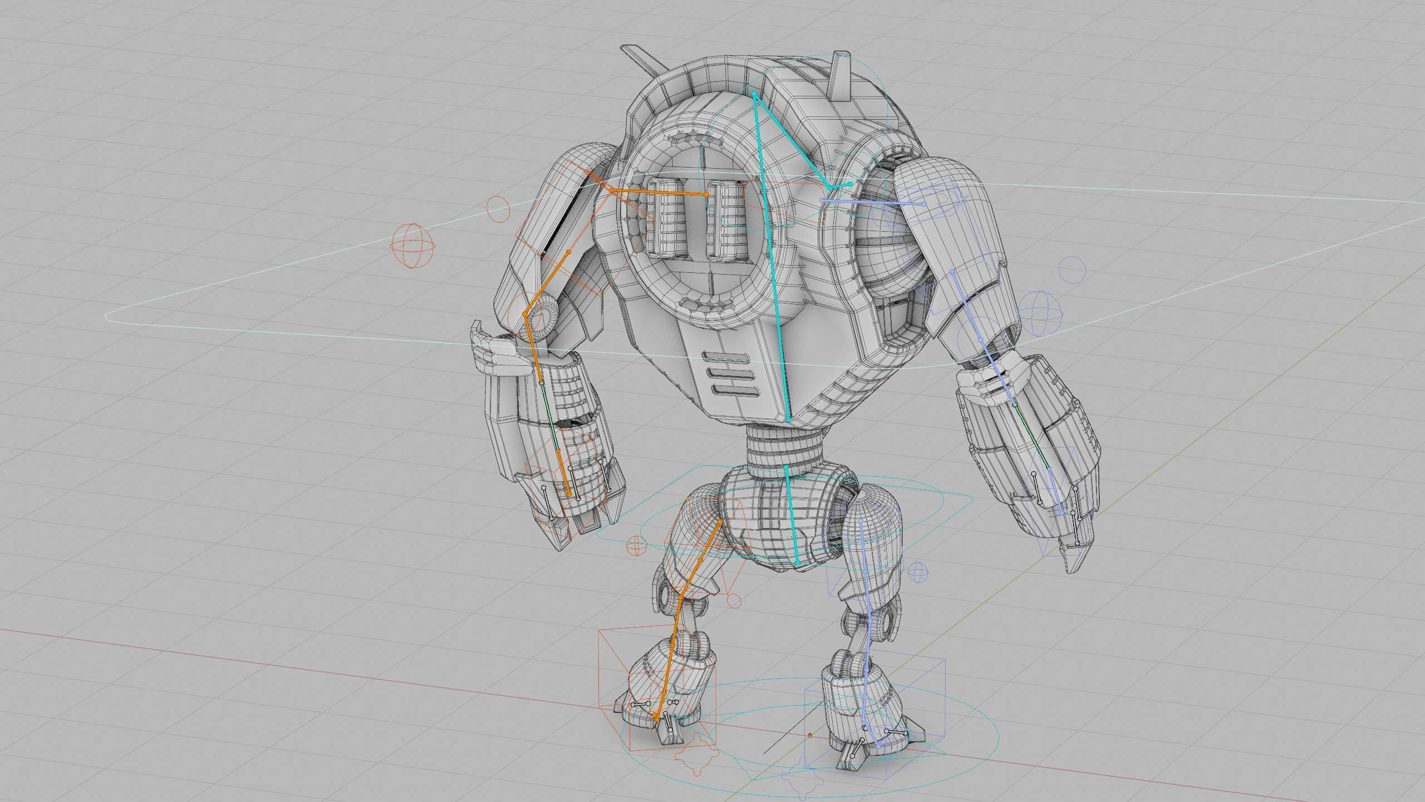This screenshot has width=1425, height=802.
Task: Select the short cyan neck bone tip
Action: coord(841,186)
